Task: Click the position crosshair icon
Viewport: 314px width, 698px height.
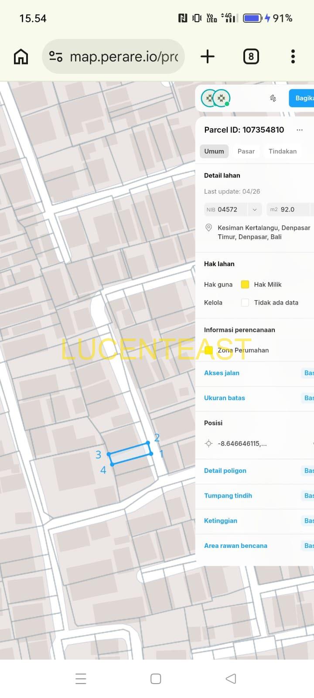Action: tap(208, 444)
